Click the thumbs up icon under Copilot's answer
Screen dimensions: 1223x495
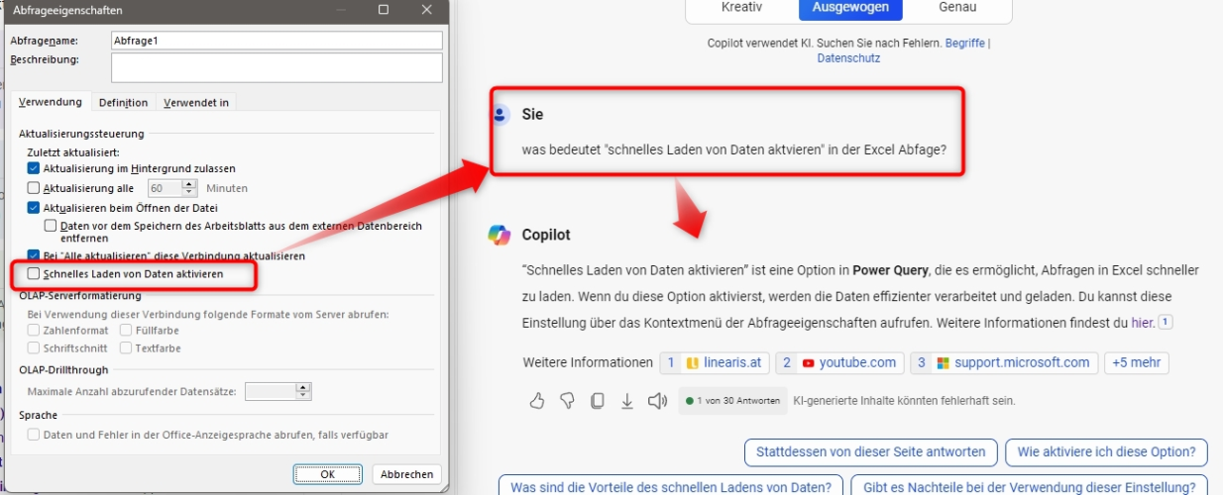tap(537, 401)
